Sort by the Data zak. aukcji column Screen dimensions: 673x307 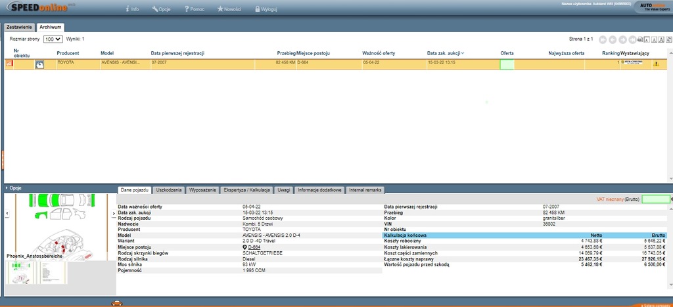click(444, 53)
